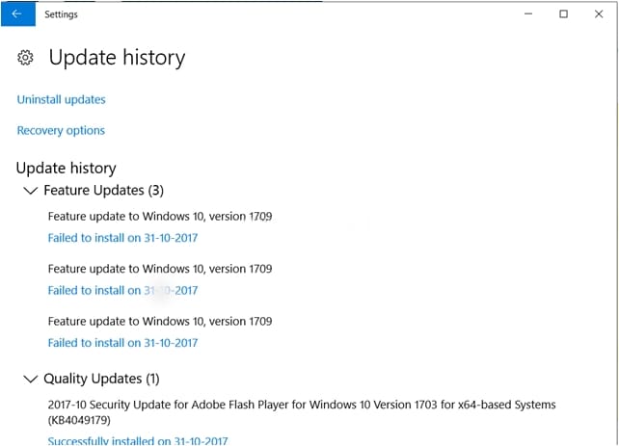Click the first Failed to install link

tap(122, 238)
